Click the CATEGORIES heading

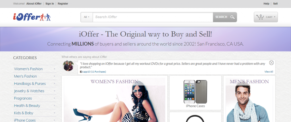tap(25, 58)
